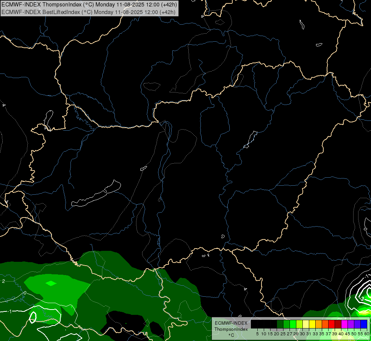The width and height of the screenshot is (371, 341).
Task: Click the legend tick value 60
Action: [x=367, y=334]
